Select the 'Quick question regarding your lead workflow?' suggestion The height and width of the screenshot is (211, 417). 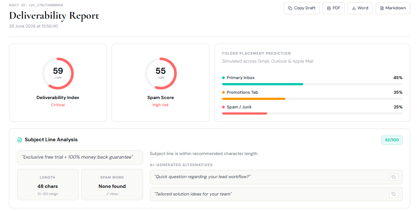click(276, 177)
